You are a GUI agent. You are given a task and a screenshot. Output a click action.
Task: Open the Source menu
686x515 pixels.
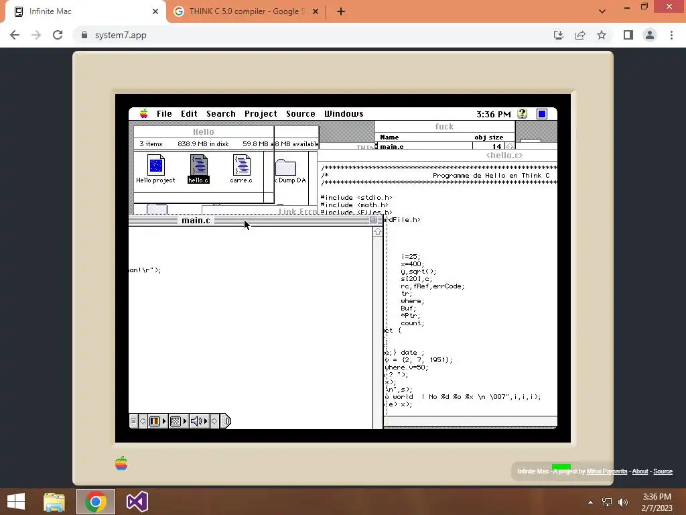[301, 114]
